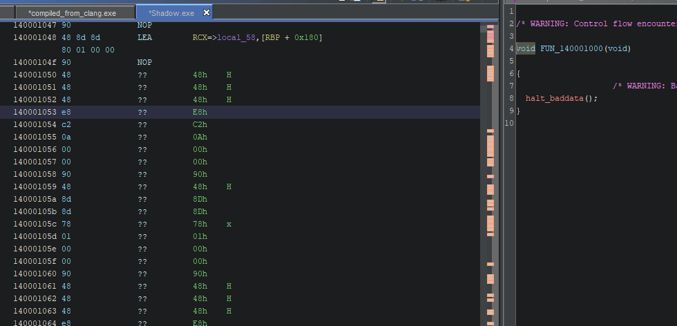Click the bytes 48 8d 8d at 140001048
The image size is (677, 326).
[x=81, y=37]
